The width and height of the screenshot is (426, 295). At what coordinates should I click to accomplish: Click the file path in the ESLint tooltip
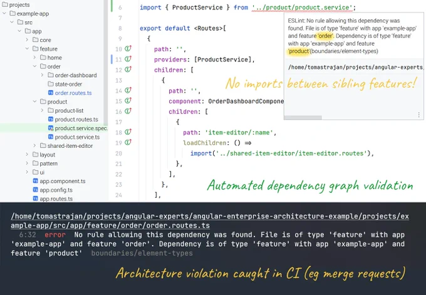355,67
